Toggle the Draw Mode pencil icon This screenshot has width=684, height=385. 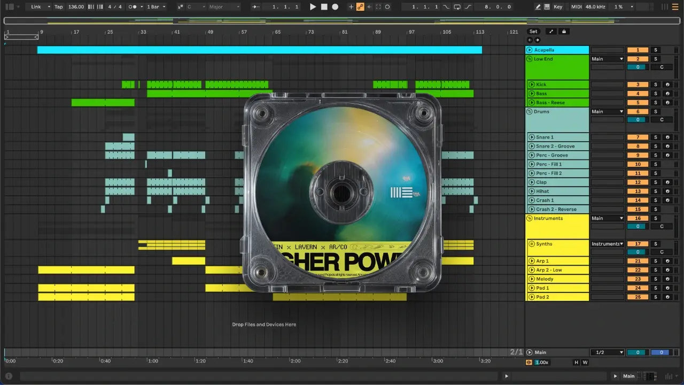click(x=538, y=7)
